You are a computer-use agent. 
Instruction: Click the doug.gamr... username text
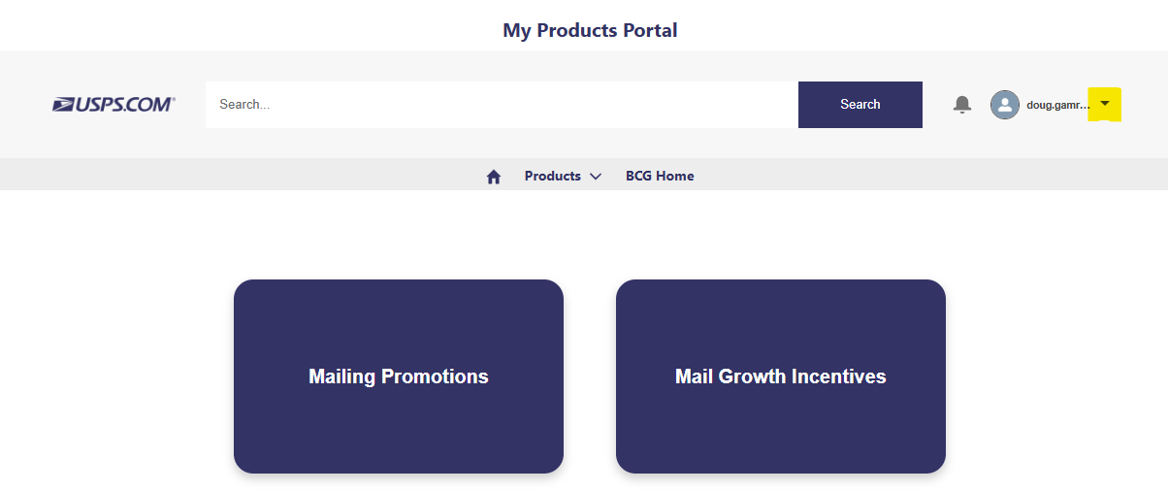1058,105
